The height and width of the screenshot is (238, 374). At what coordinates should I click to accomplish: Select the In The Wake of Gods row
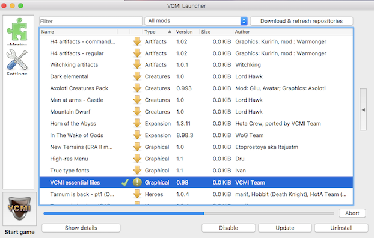tap(196, 135)
